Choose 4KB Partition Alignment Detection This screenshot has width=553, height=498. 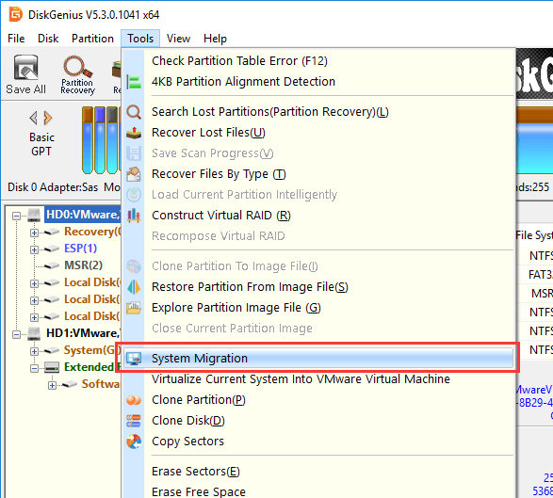318,82
